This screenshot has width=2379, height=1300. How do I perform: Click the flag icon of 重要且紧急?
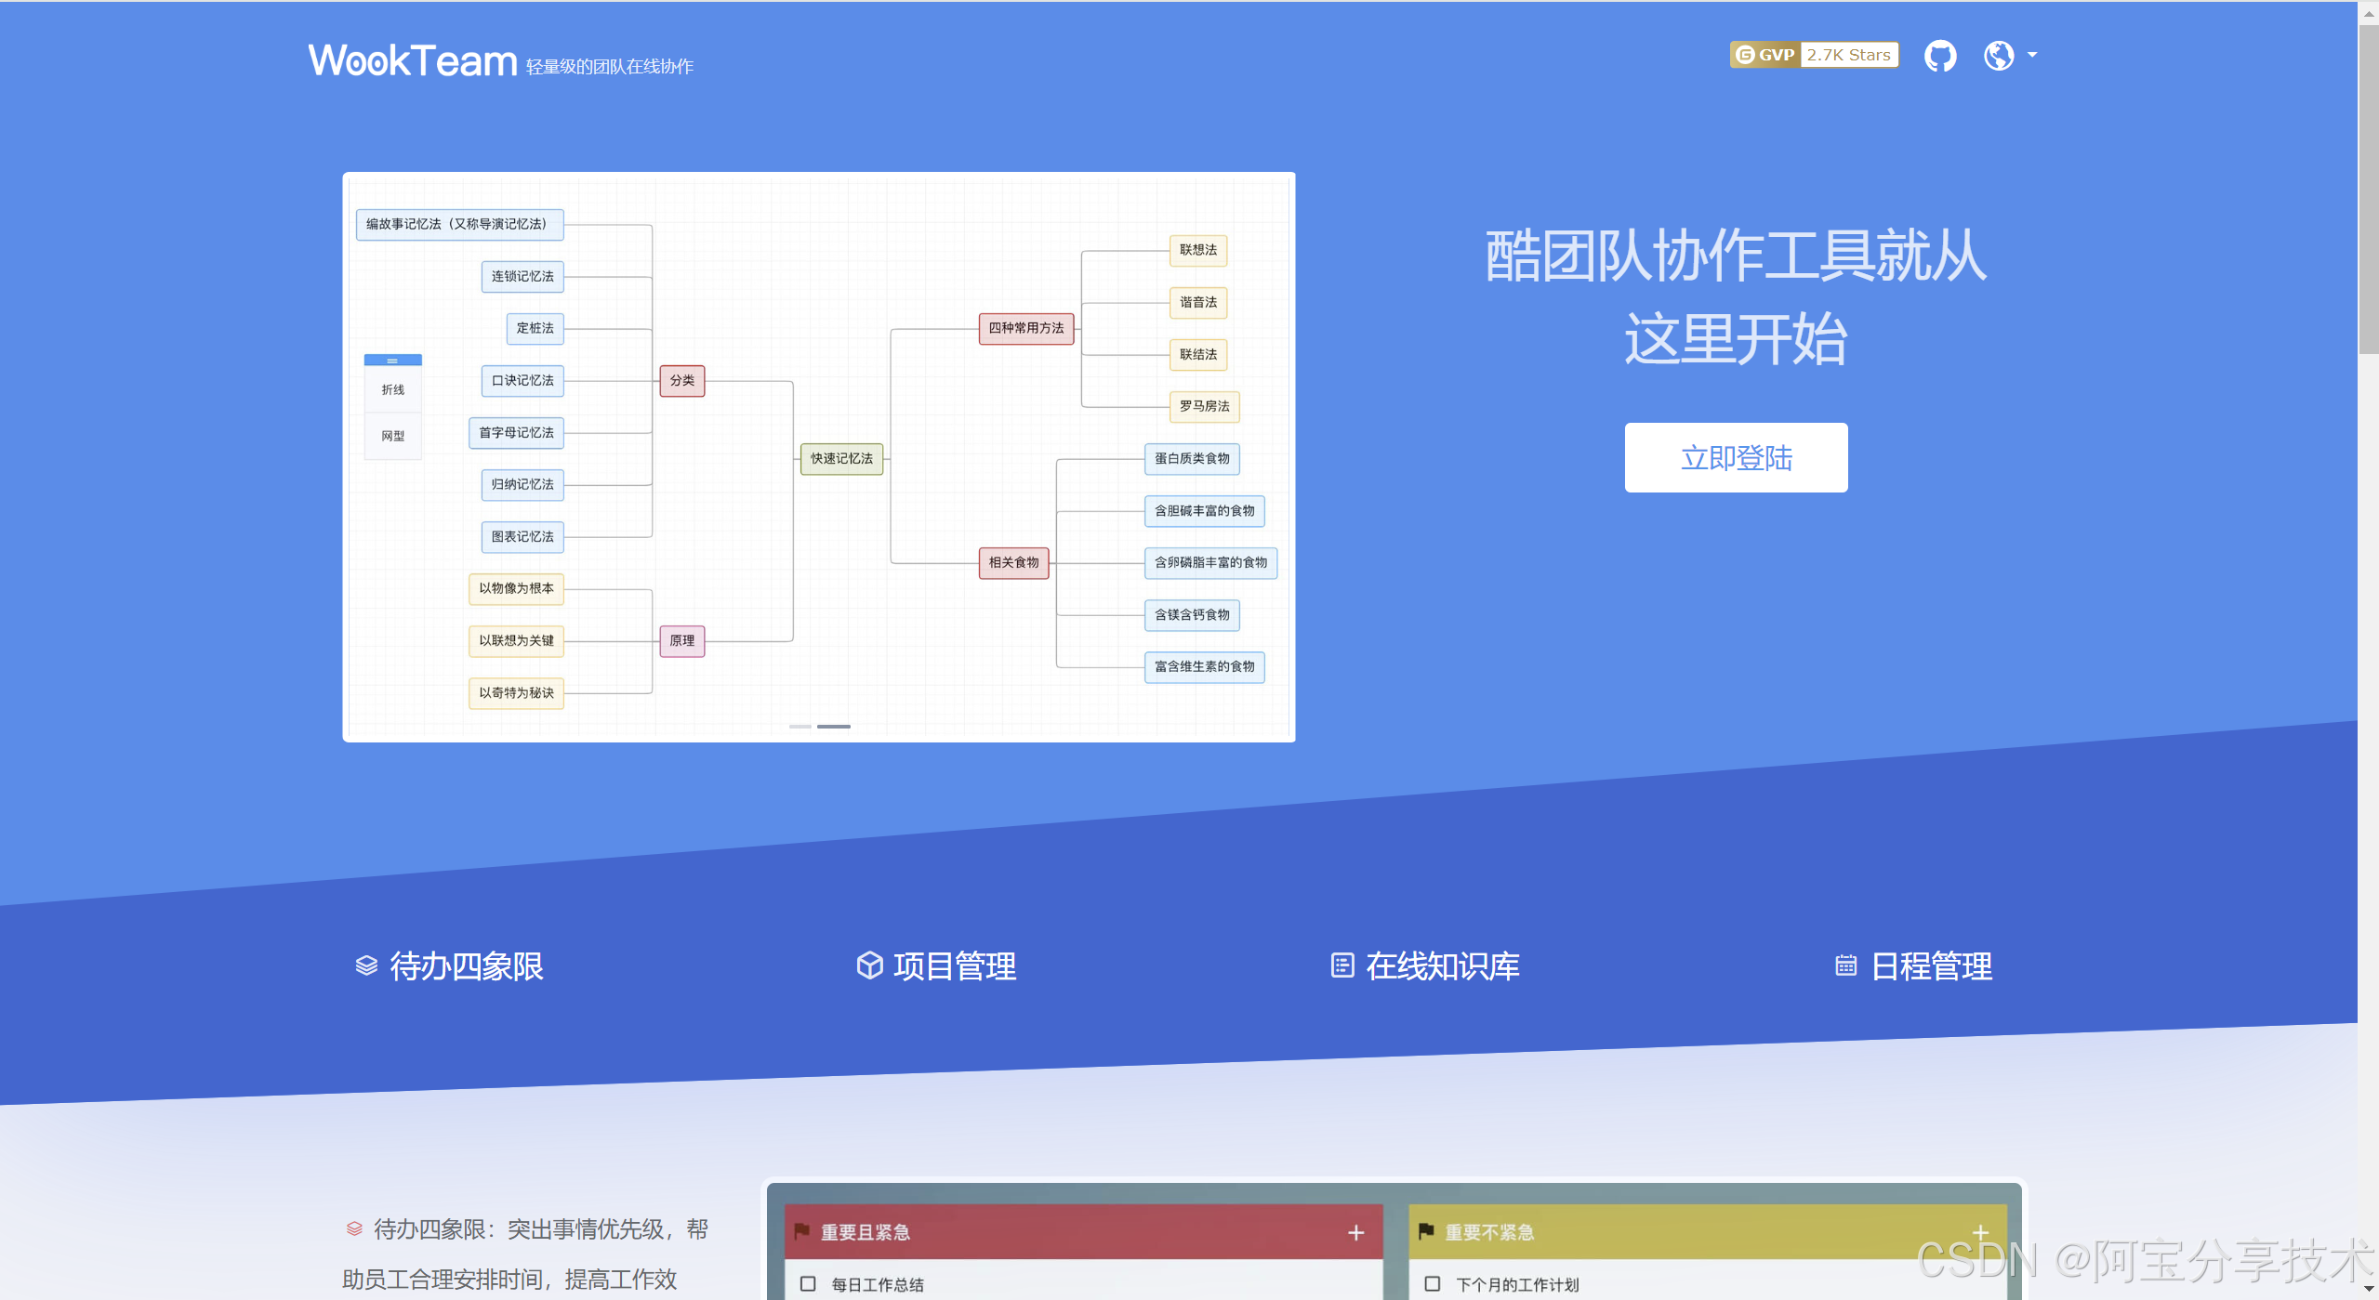click(801, 1231)
